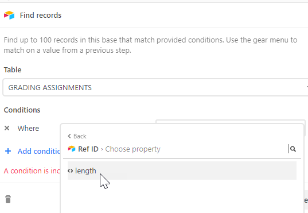This screenshot has height=213, width=308.
Task: Click the blue plus icon
Action: (x=8, y=151)
